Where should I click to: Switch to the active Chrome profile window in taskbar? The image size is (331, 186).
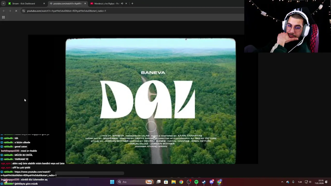[x=219, y=182]
